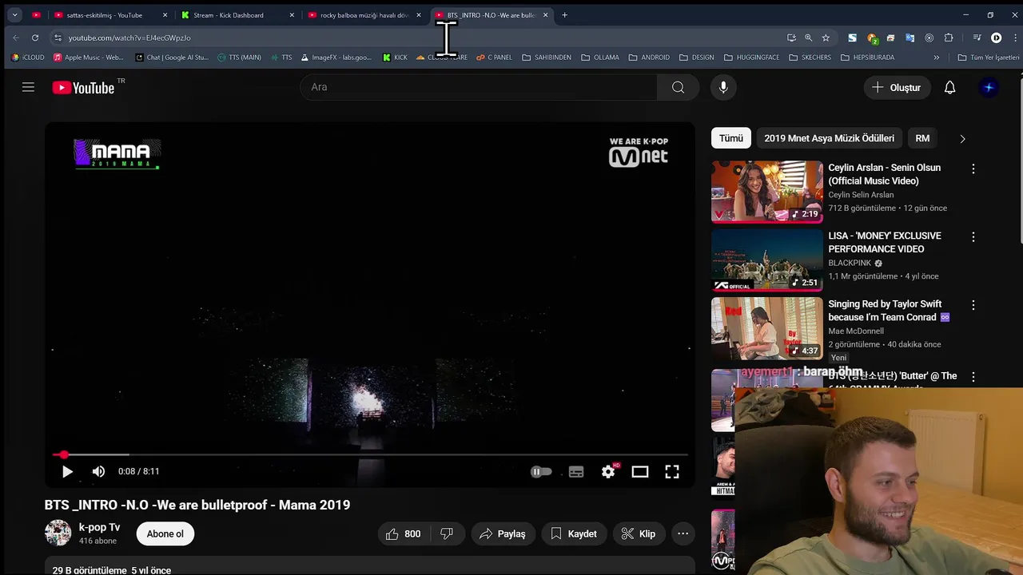Open the account avatar menu
Screen dimensions: 1023x575
[989, 87]
